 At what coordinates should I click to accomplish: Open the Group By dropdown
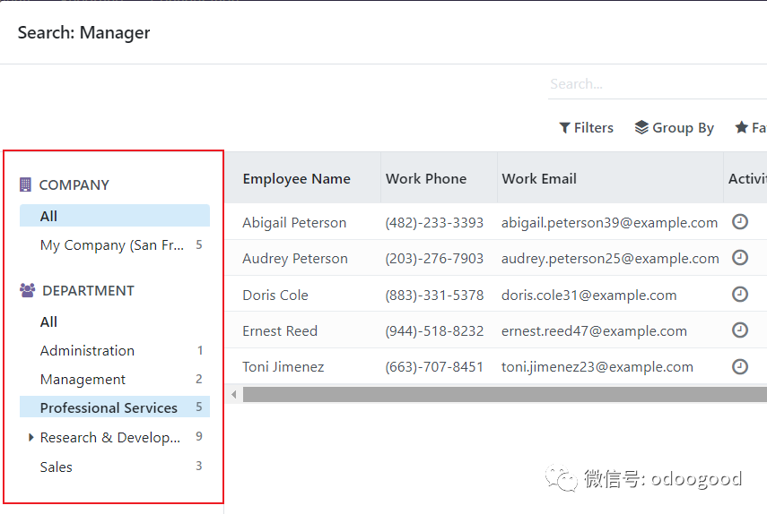(x=674, y=128)
